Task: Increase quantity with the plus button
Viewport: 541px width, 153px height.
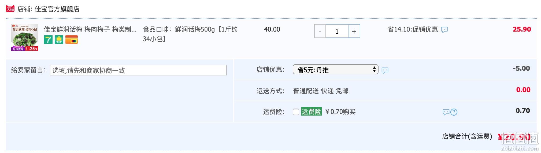Action: (354, 31)
